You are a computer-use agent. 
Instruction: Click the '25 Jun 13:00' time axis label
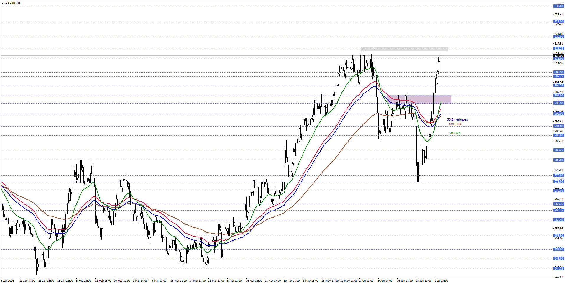(423, 280)
